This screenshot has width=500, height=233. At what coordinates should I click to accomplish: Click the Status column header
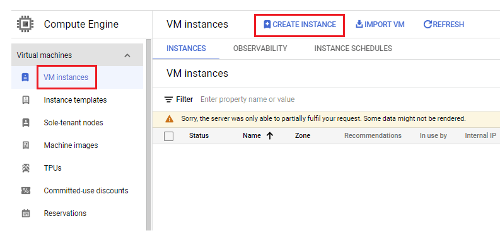click(199, 135)
